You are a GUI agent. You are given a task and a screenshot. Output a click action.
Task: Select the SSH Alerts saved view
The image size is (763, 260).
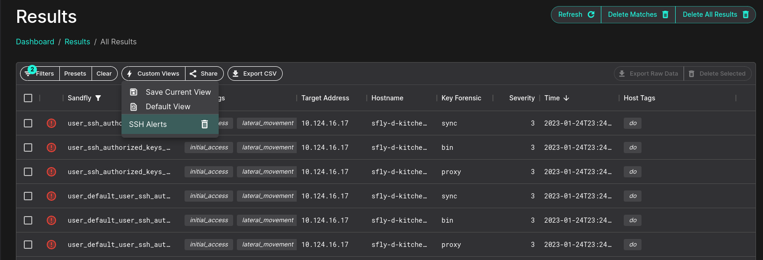[x=170, y=124]
